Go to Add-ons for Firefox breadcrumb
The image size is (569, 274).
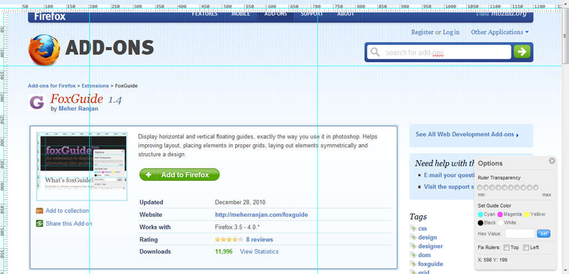pos(52,86)
